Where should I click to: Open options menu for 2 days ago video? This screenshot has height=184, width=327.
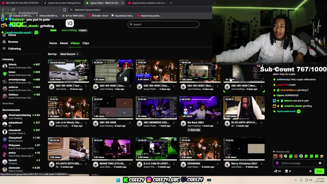pyautogui.click(x=174, y=86)
